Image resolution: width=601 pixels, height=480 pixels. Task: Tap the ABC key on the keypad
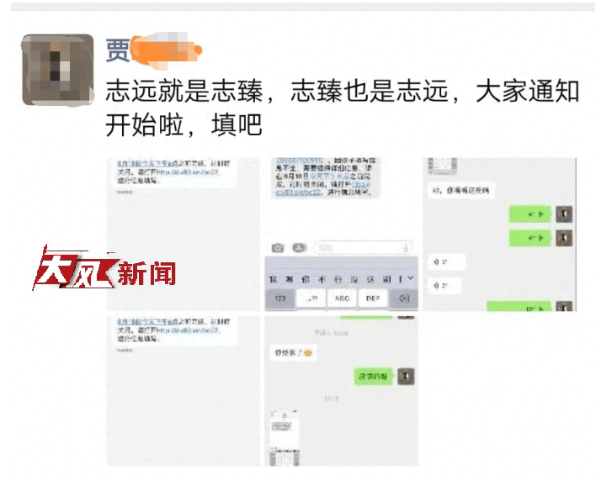click(x=342, y=298)
